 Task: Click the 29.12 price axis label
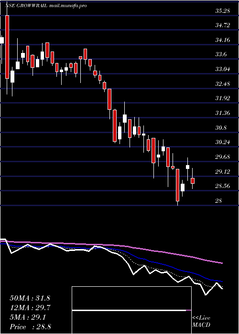[223, 171]
